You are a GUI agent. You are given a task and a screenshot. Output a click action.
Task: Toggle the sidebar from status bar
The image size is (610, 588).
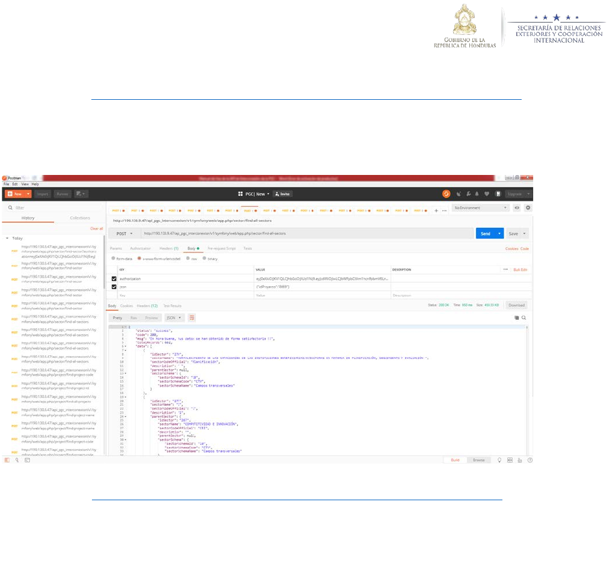[7, 460]
